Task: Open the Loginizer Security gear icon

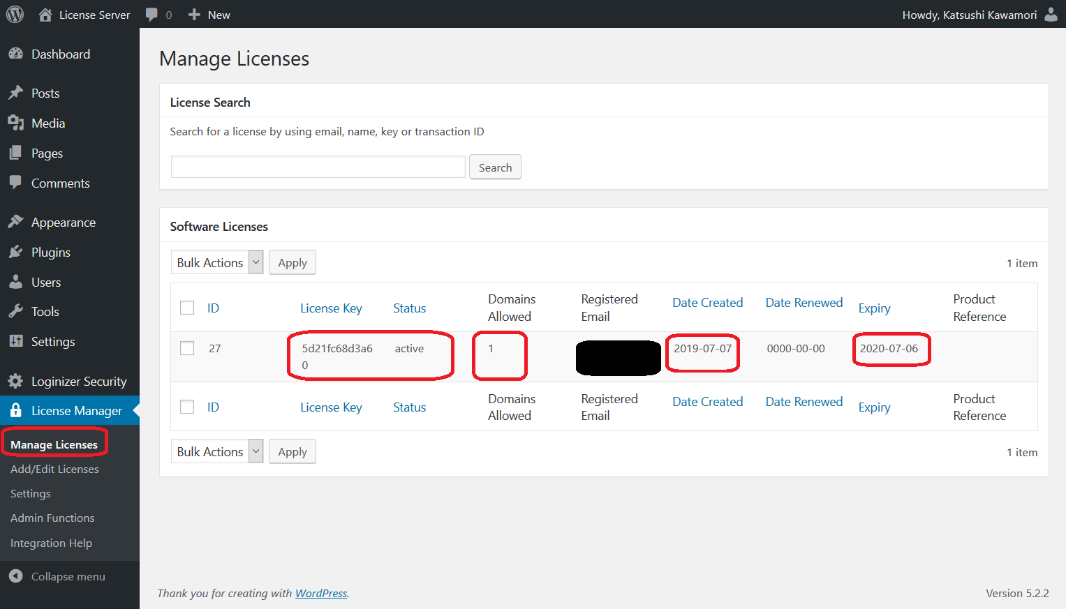Action: pos(15,381)
